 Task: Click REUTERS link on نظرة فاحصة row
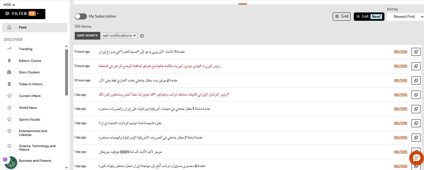click(x=401, y=123)
